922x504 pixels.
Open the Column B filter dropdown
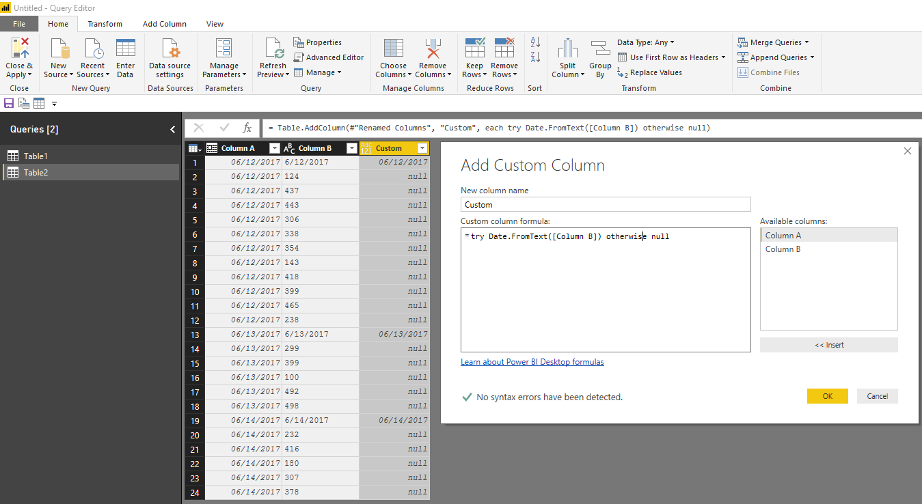point(352,148)
